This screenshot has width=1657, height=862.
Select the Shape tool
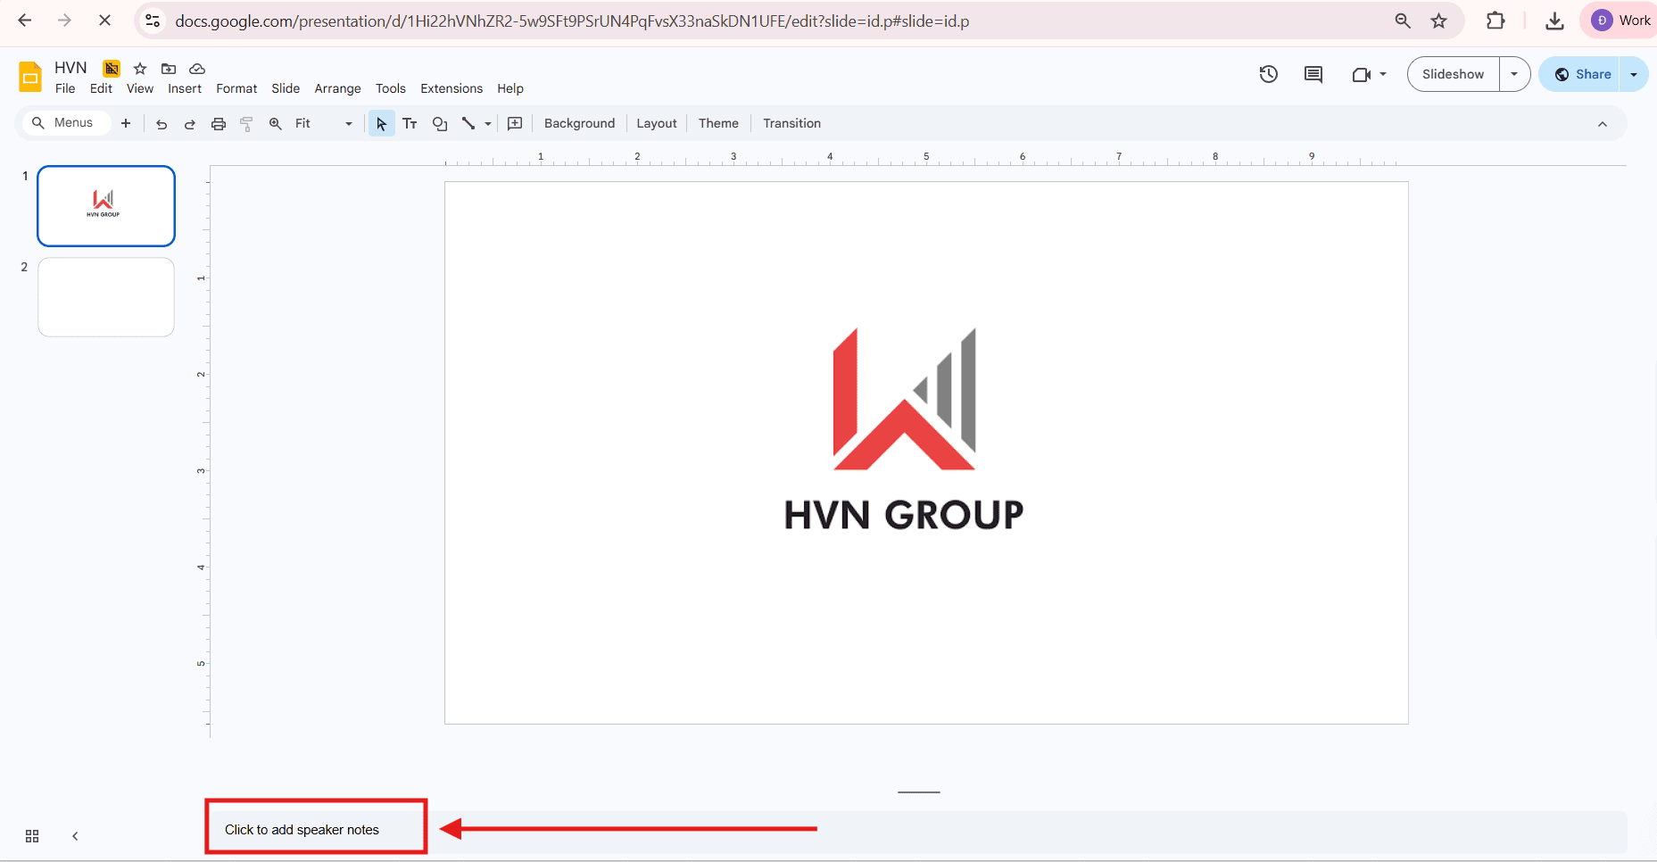coord(438,123)
